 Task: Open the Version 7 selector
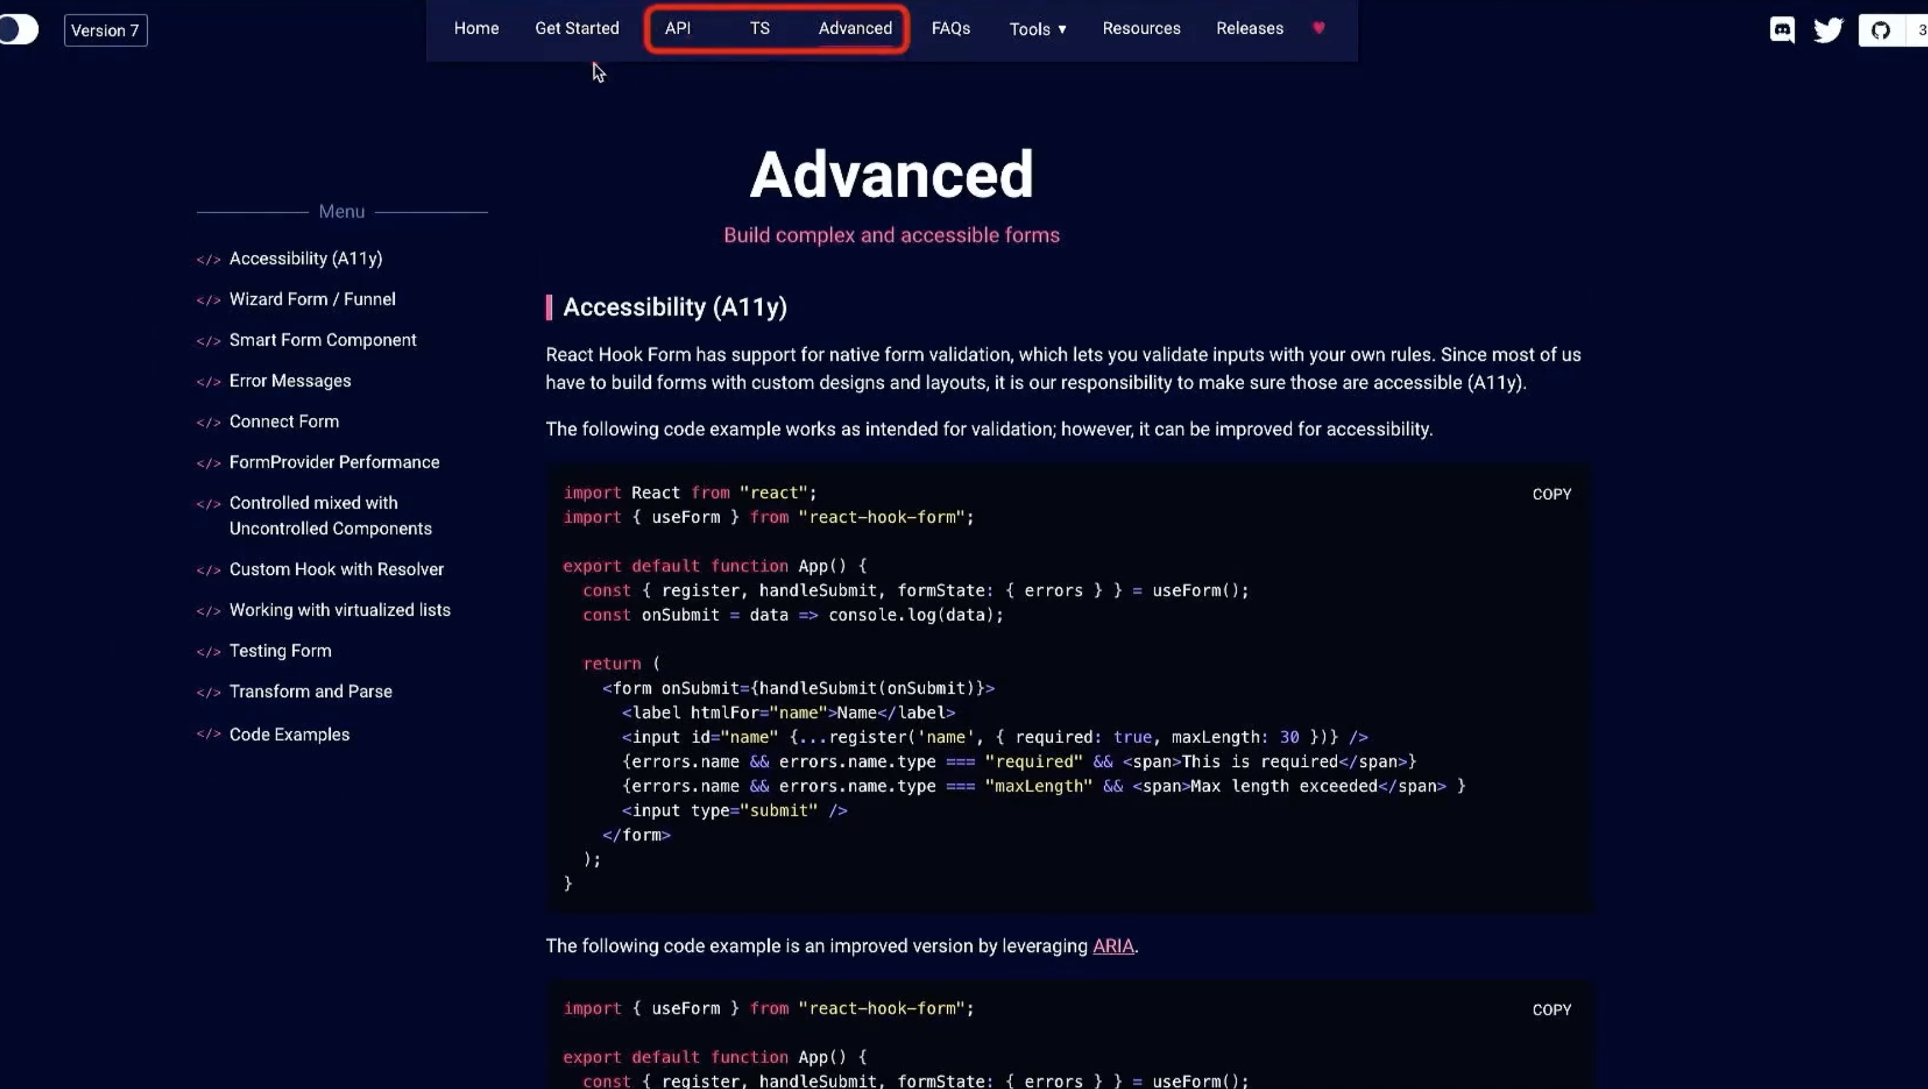105,30
